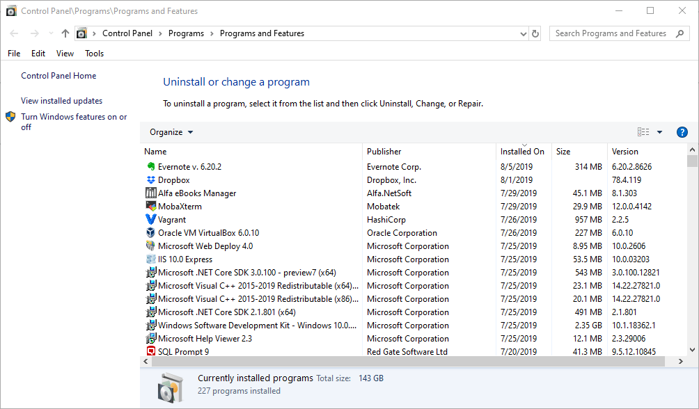The width and height of the screenshot is (699, 409).
Task: Sort by the Publisher column header
Action: pos(430,152)
